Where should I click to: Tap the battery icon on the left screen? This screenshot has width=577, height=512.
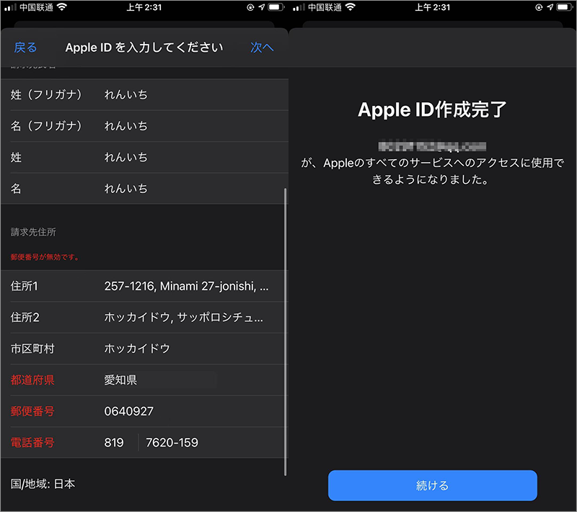click(x=274, y=9)
